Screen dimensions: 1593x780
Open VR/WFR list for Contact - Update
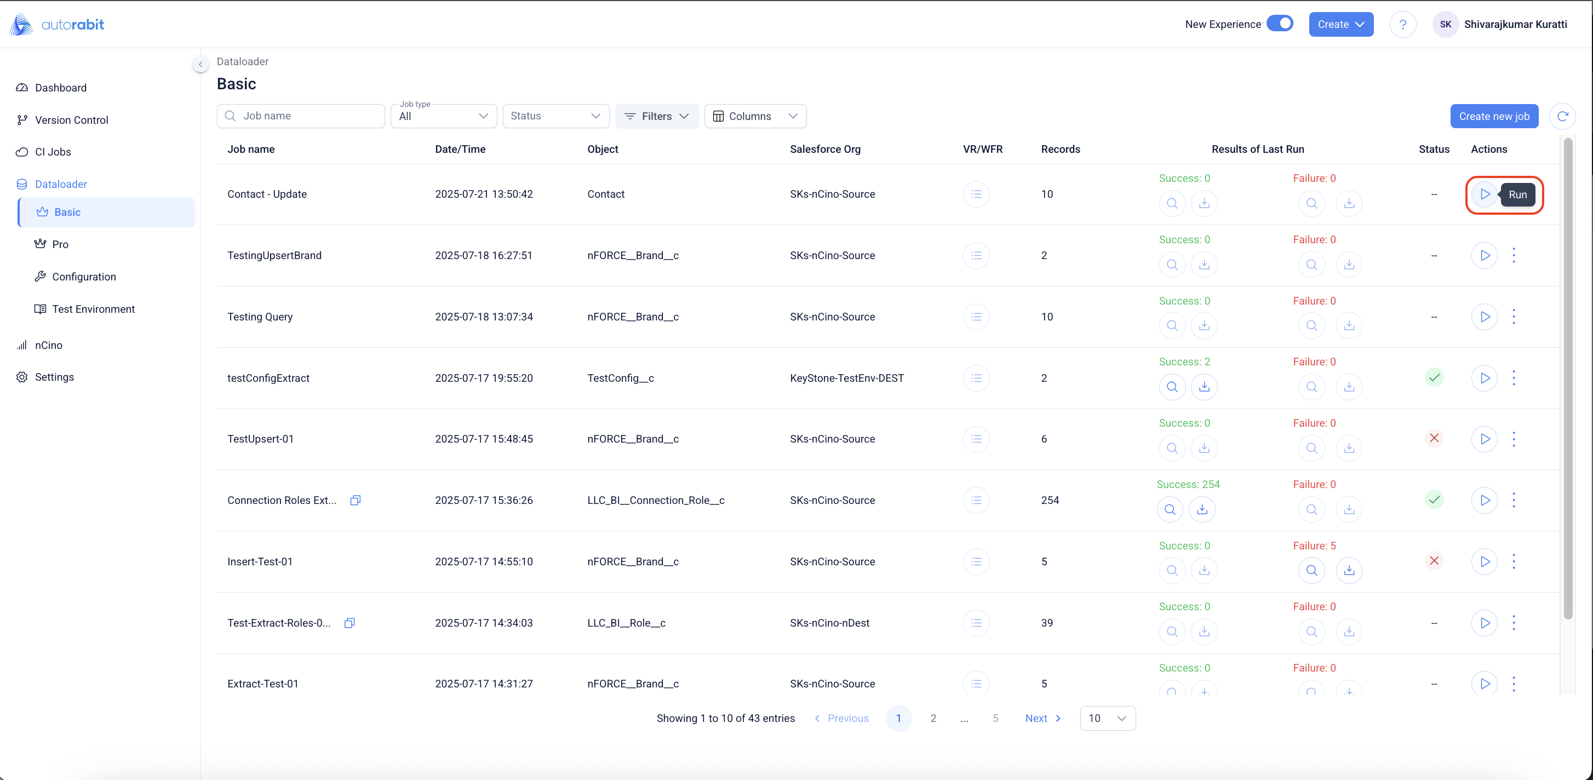pos(976,194)
